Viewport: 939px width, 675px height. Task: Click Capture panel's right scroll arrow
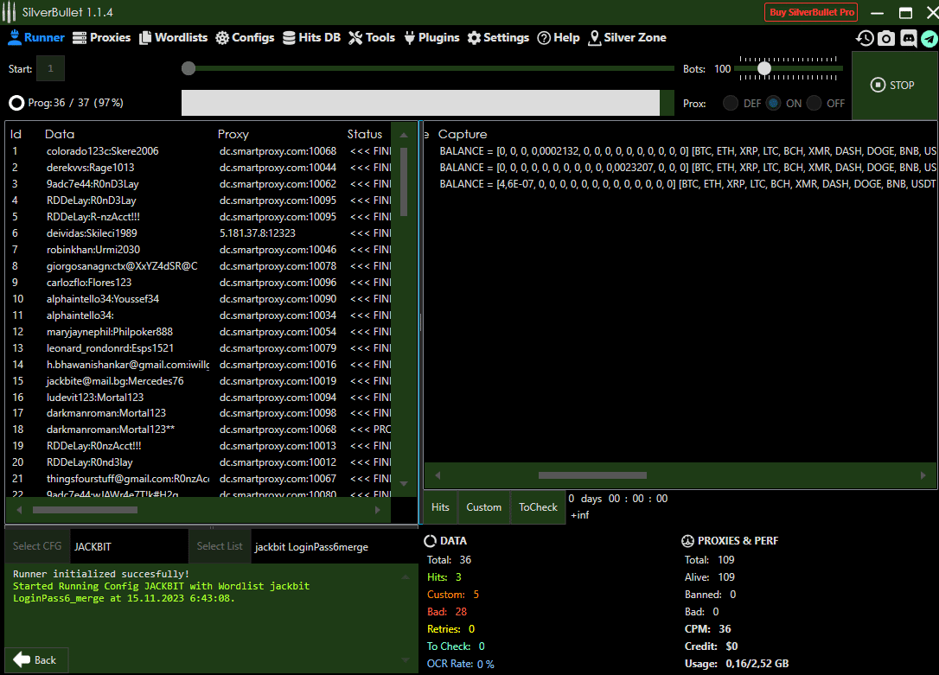(923, 475)
